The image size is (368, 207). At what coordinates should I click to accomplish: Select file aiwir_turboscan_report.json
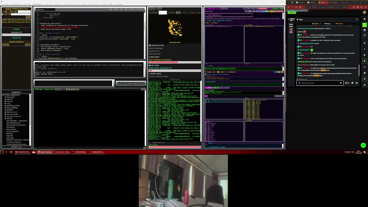16,125
